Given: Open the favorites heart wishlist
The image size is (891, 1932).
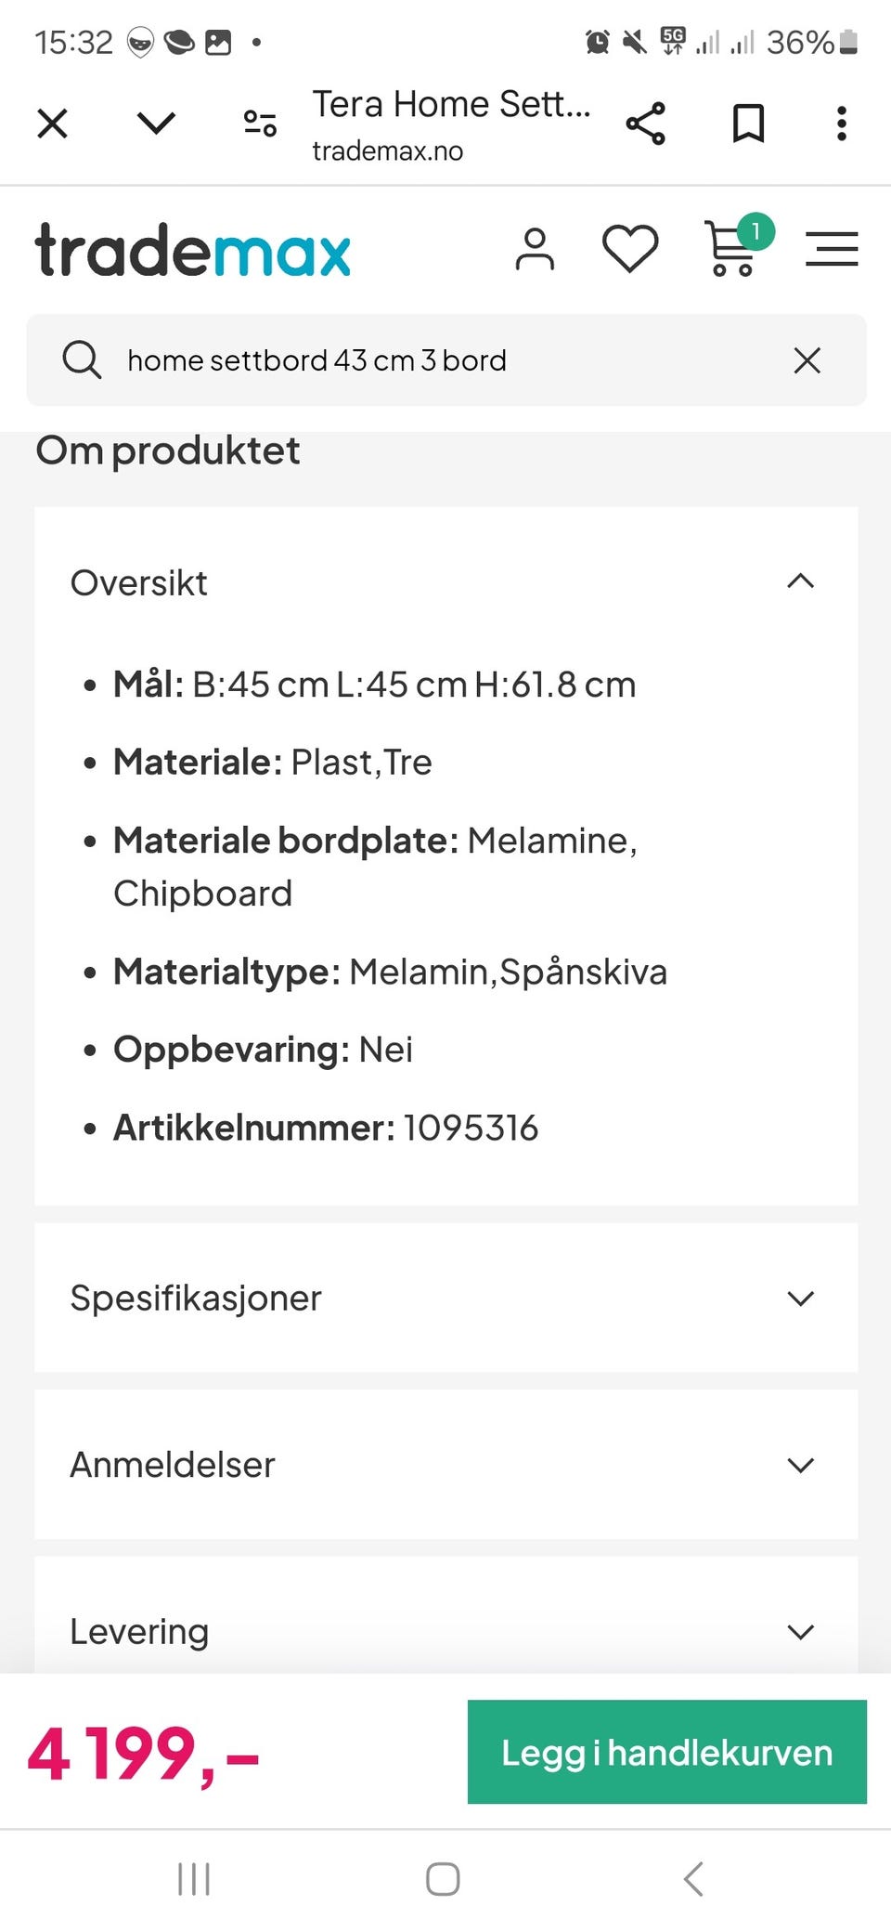Looking at the screenshot, I should [x=630, y=251].
